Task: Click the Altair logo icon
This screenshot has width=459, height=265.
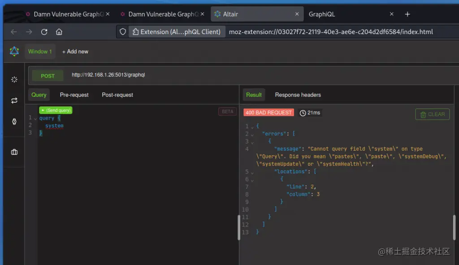Action: tap(14, 51)
